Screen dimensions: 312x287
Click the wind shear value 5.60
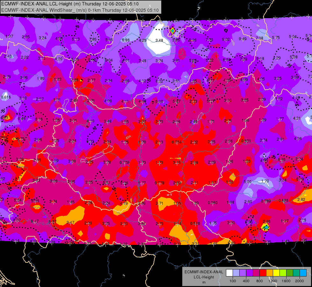[x=159, y=102]
